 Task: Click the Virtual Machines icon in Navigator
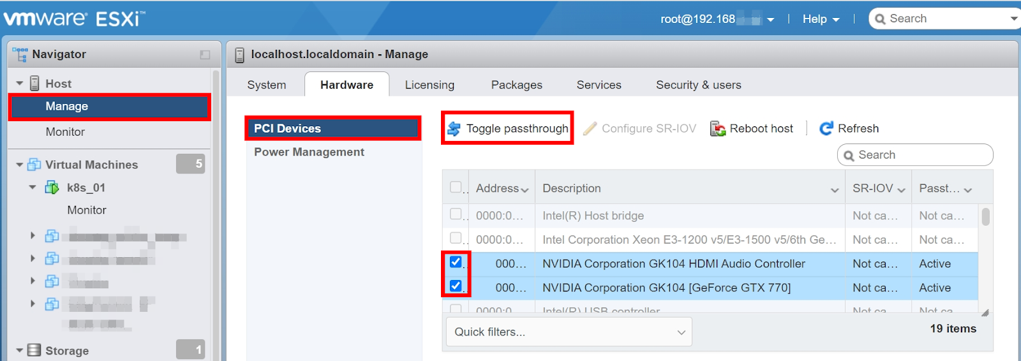(x=34, y=165)
